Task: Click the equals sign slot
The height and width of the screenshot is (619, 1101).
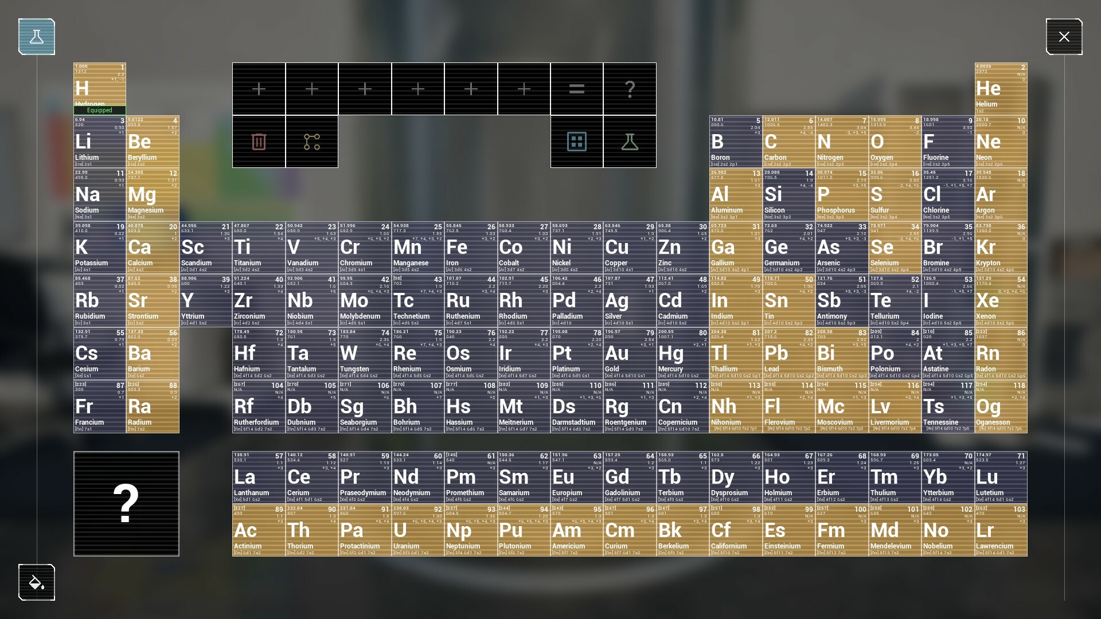Action: [576, 89]
